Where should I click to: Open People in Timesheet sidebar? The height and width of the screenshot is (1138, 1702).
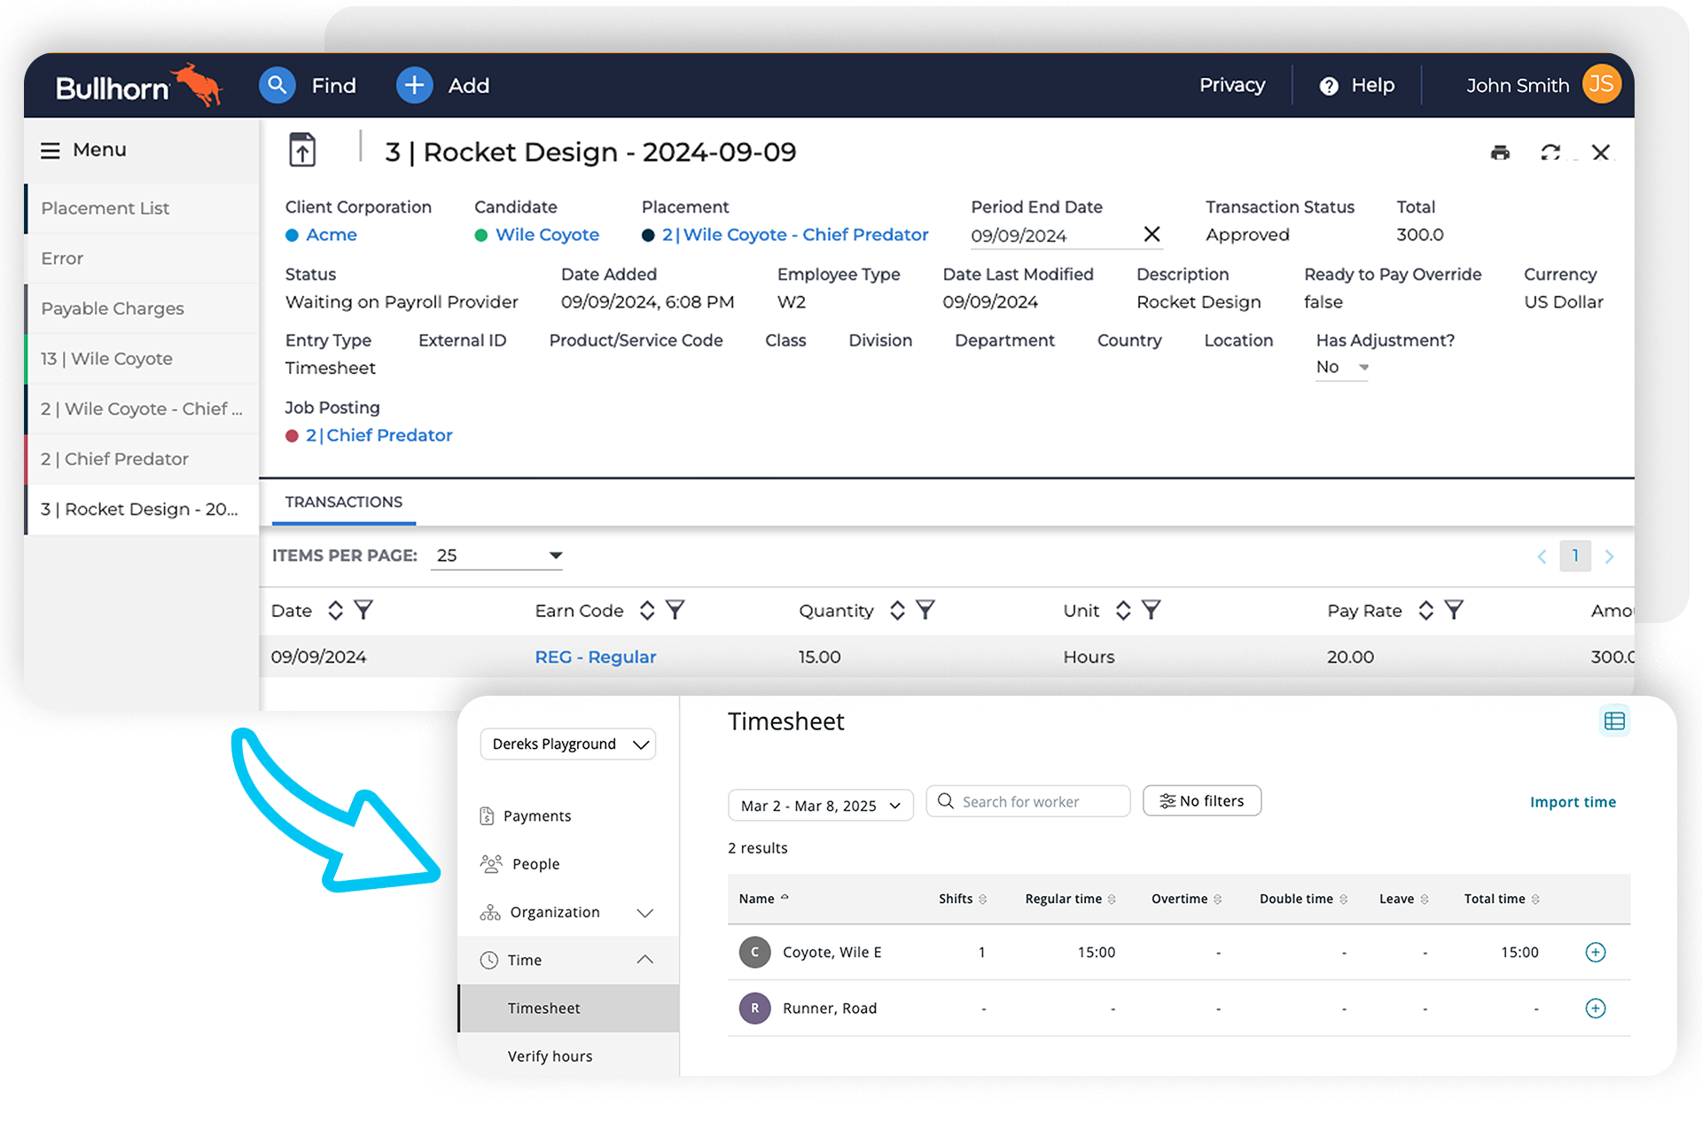click(x=535, y=864)
